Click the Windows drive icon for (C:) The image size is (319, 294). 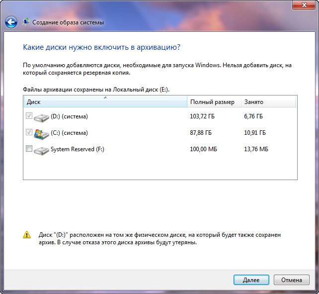coord(41,134)
